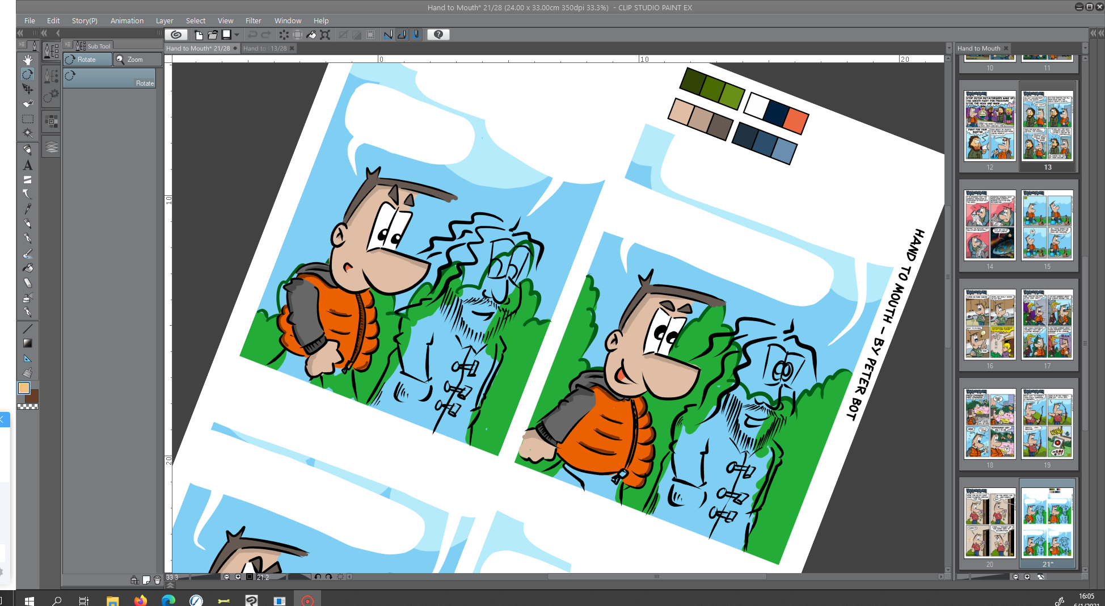Screen dimensions: 1105x606
Task: Open the Sub Tool palette menu
Action: pos(68,45)
